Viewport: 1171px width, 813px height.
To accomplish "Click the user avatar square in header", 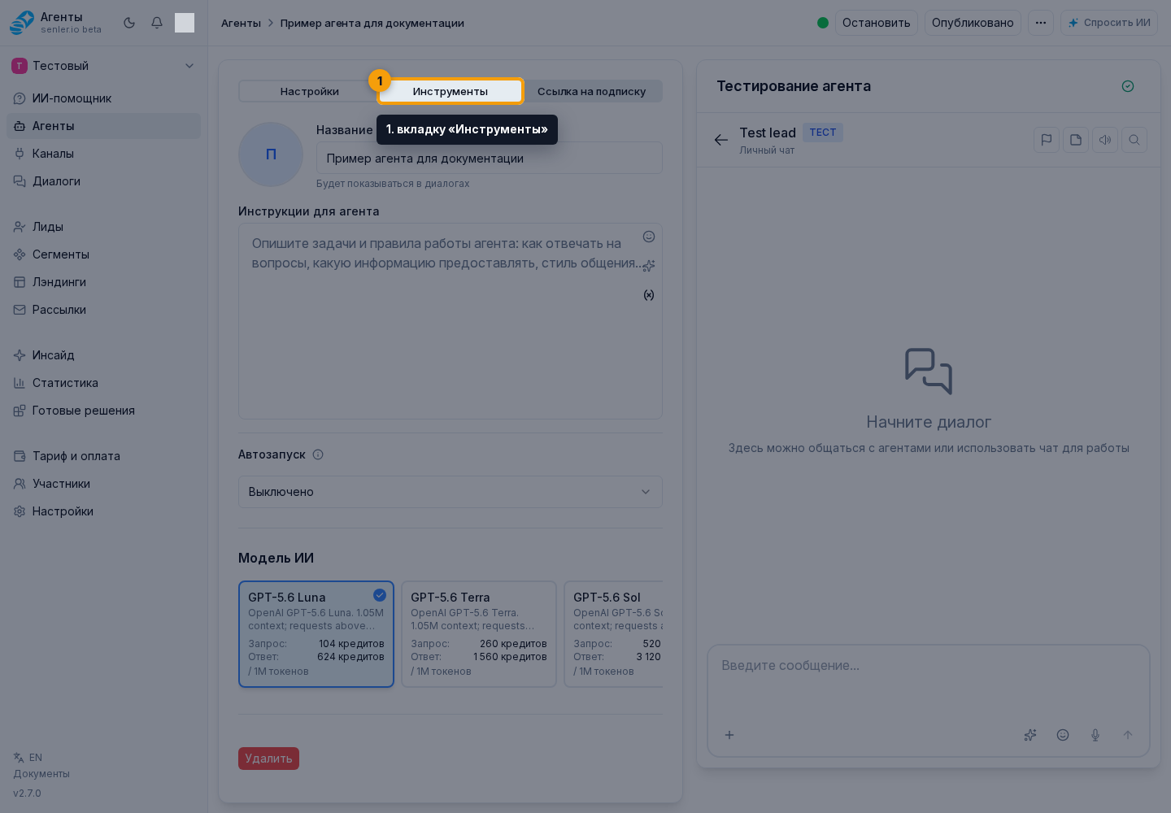I will point(185,23).
